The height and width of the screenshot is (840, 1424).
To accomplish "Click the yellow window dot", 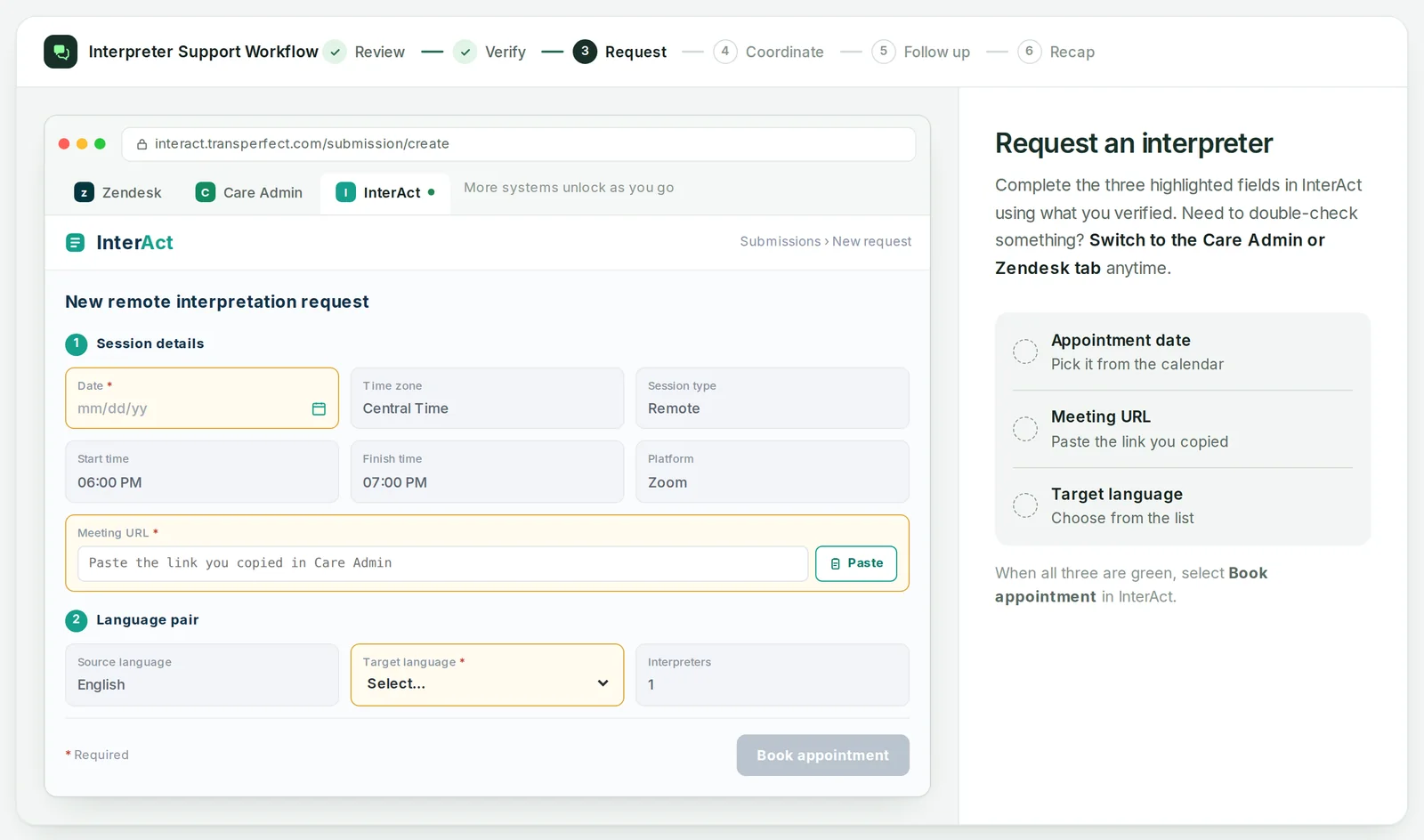I will tap(82, 144).
